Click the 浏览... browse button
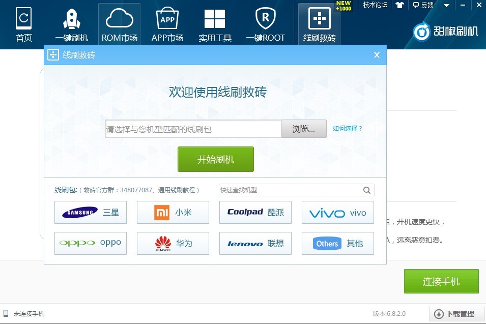Image resolution: width=486 pixels, height=324 pixels. tap(304, 129)
